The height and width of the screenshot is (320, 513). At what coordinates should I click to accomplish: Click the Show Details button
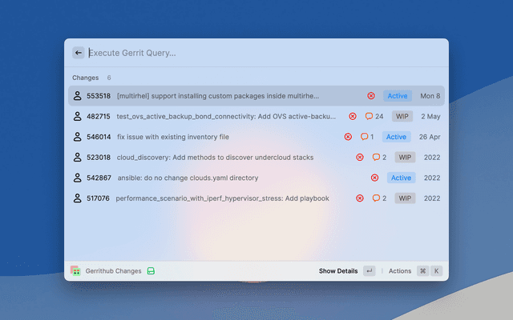coord(338,271)
